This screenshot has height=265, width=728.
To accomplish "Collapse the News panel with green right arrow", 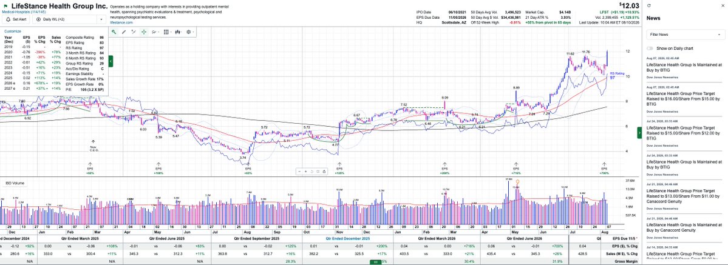I will coord(640,133).
